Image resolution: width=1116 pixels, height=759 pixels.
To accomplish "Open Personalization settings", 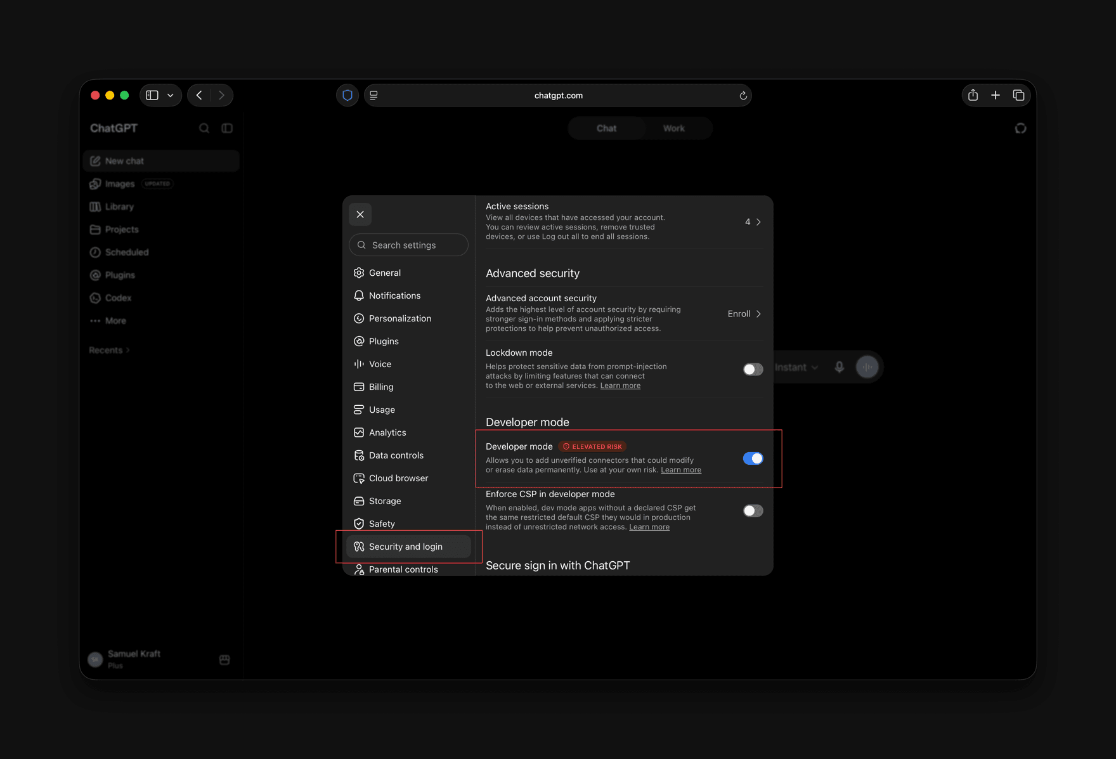I will pyautogui.click(x=408, y=318).
